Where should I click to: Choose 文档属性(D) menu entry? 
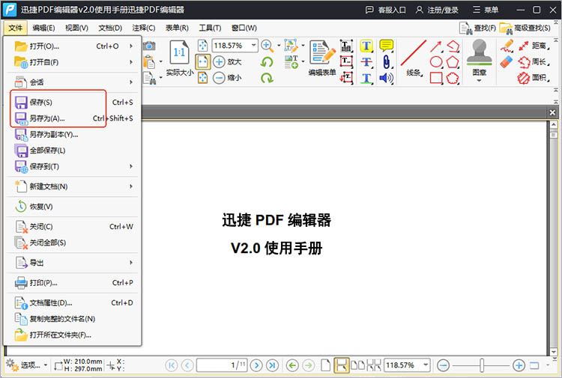pos(73,303)
